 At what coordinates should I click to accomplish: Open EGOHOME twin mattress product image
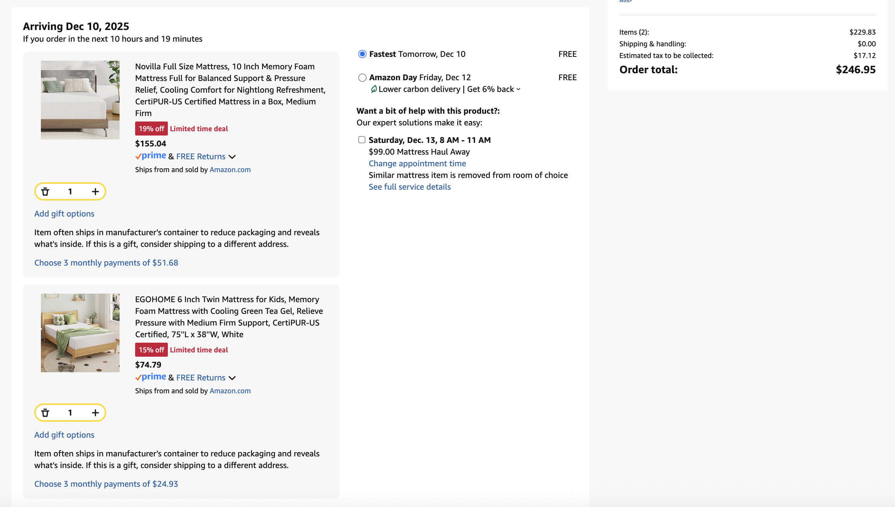(80, 333)
